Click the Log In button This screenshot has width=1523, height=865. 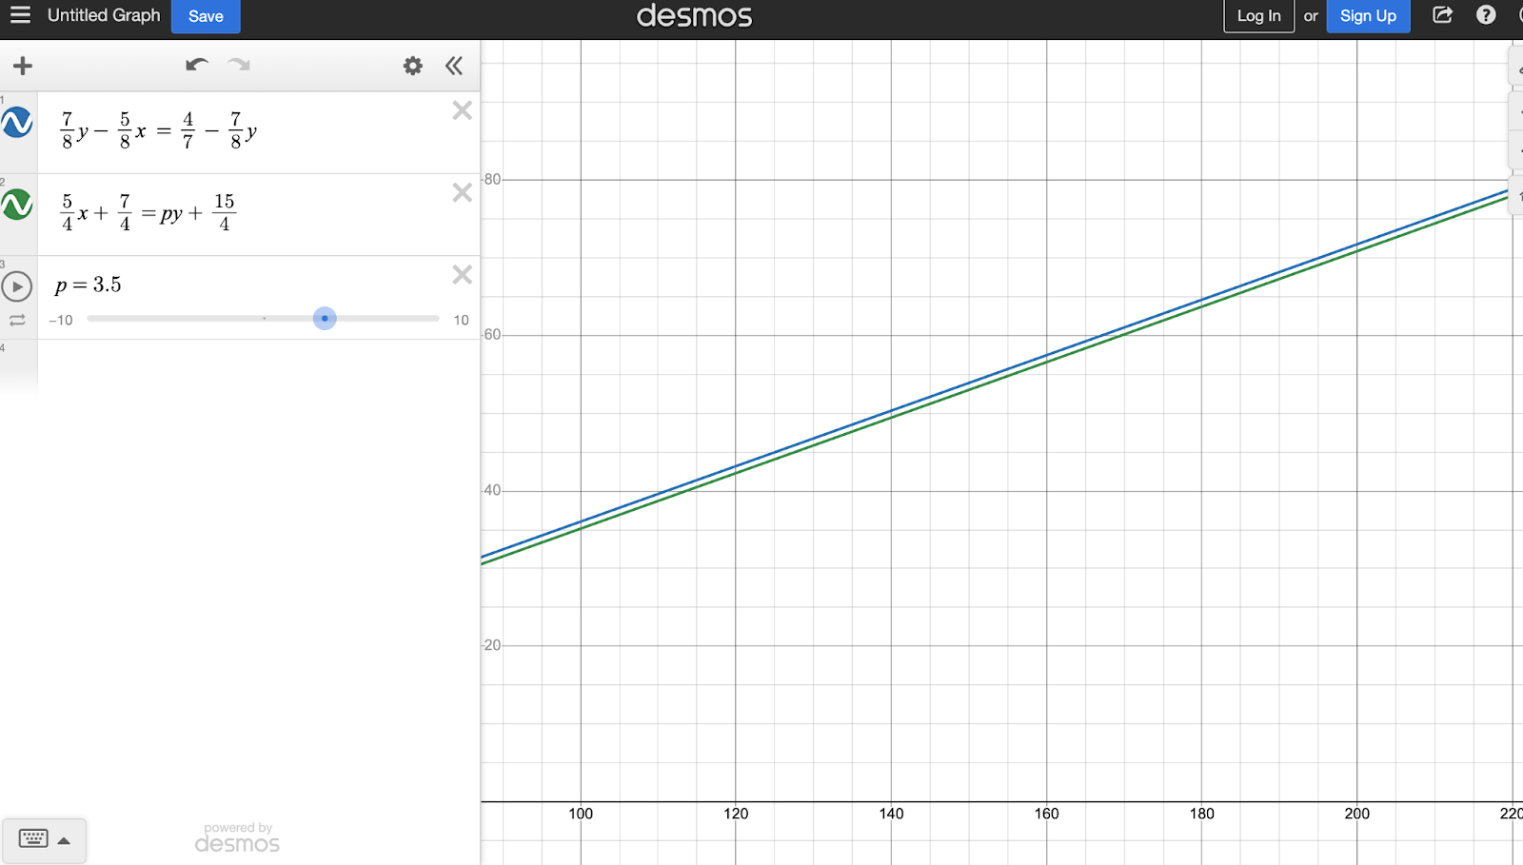coord(1258,16)
